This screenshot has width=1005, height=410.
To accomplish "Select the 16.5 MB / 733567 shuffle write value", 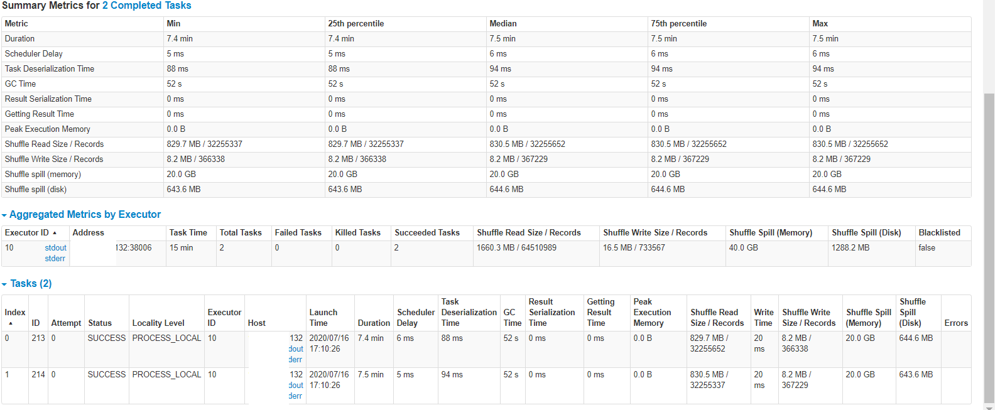I will coord(634,248).
